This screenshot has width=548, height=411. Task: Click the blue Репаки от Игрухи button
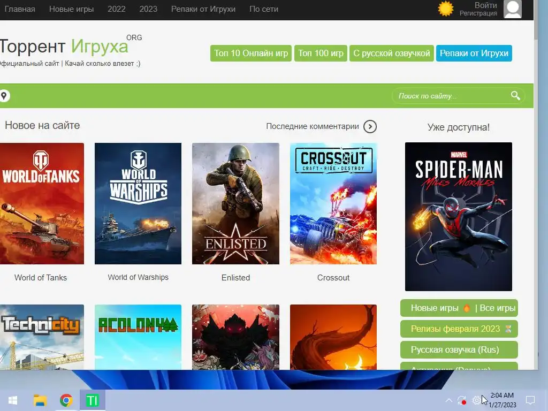[474, 53]
